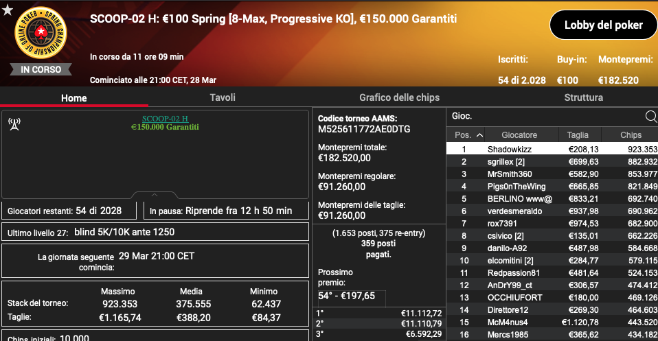
Task: Select player AnDrY99_ct row
Action: coord(552,285)
